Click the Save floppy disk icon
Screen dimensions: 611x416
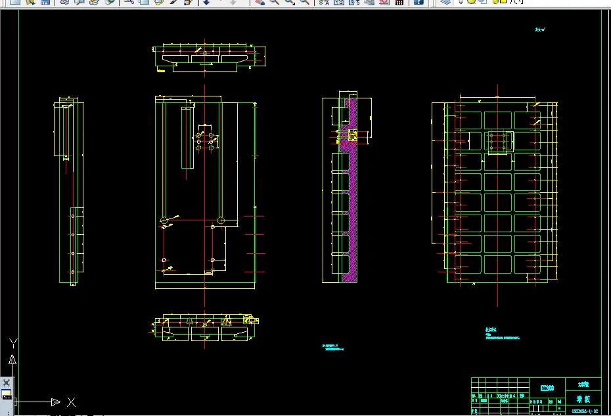tap(45, 1)
